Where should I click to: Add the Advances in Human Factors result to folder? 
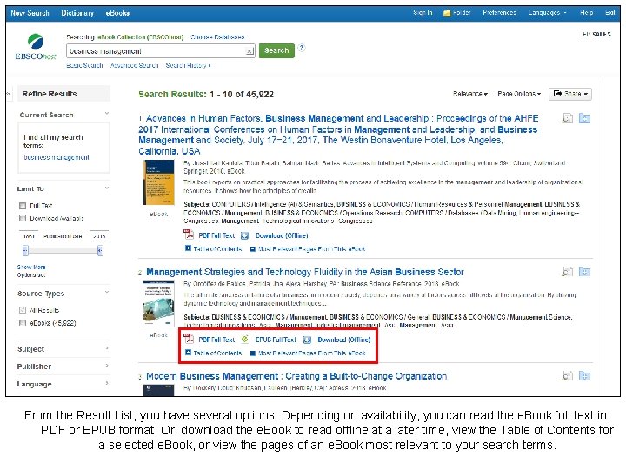pyautogui.click(x=584, y=118)
